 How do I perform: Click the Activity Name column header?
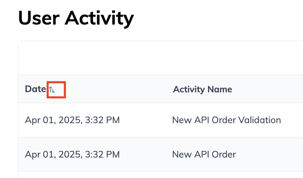202,89
